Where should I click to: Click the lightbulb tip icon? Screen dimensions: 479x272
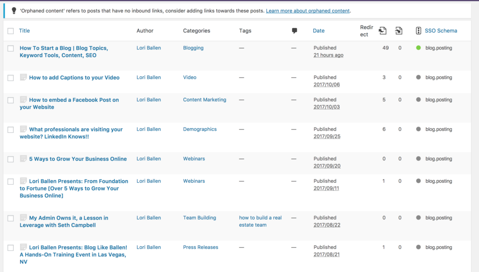[14, 11]
